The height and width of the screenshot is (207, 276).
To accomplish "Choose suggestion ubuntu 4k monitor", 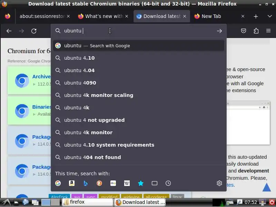I will 139,132.
